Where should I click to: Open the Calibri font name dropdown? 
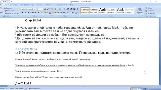(35, 9)
